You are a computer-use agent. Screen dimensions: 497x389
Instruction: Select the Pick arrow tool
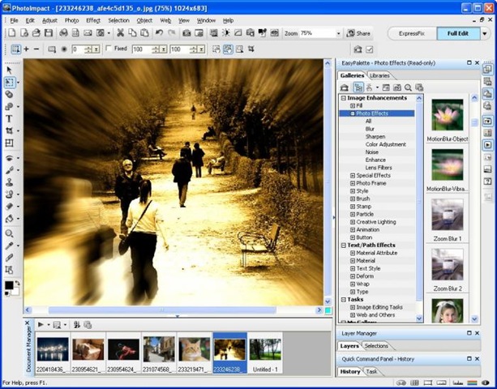pos(9,70)
